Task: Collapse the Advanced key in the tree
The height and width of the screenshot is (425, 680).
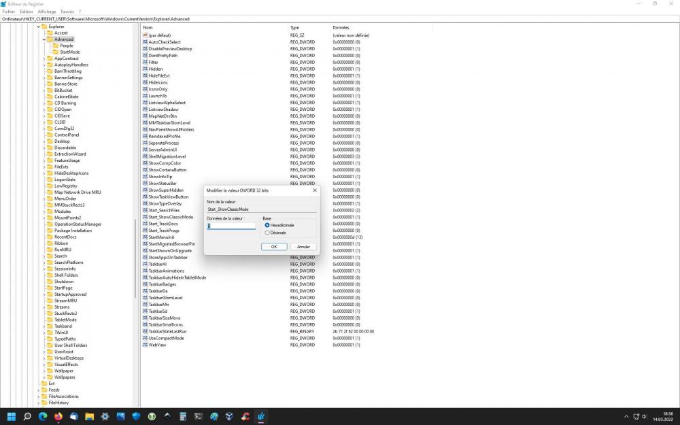Action: click(x=44, y=39)
